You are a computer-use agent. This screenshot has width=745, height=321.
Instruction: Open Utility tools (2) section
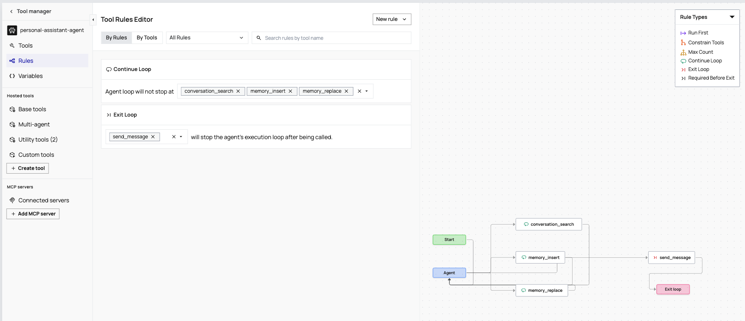tap(38, 140)
